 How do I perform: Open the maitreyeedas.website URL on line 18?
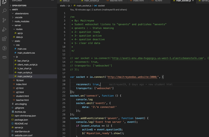132,77
